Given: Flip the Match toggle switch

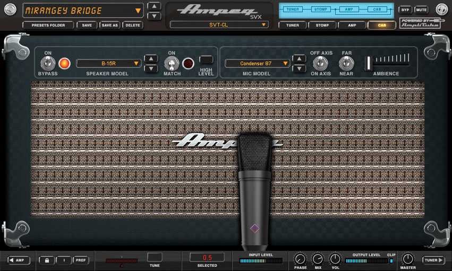Looking at the screenshot, I should tap(172, 63).
